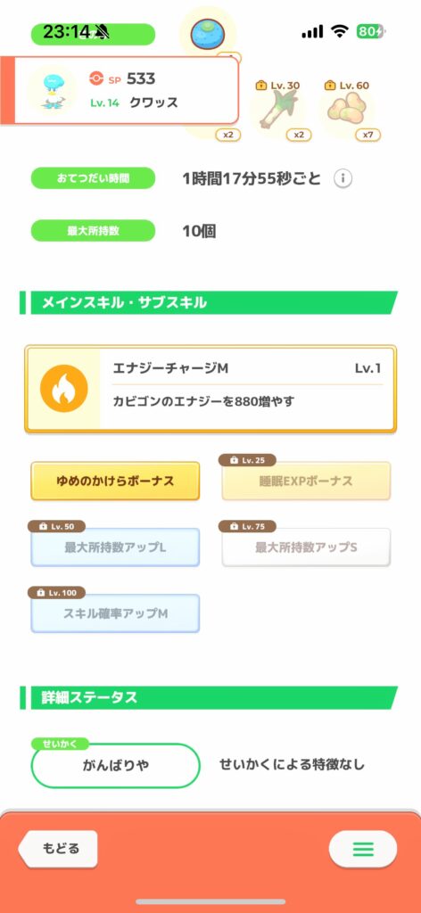Image resolution: width=421 pixels, height=913 pixels.
Task: Go back with the もどる button
Action: pyautogui.click(x=58, y=849)
